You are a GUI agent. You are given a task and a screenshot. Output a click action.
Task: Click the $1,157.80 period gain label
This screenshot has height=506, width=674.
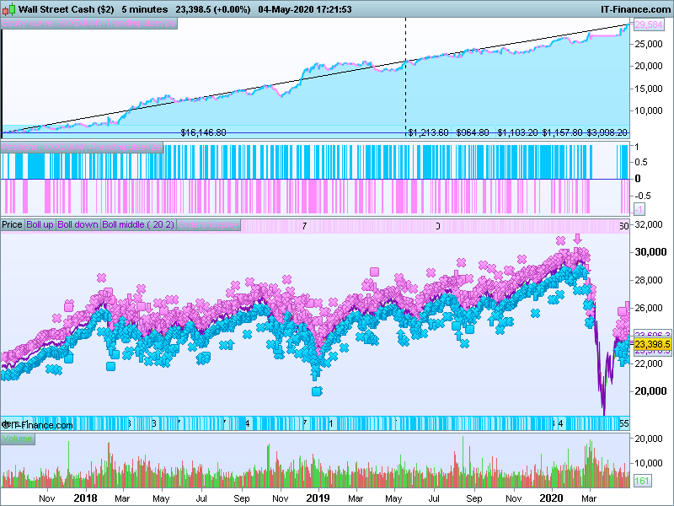pyautogui.click(x=562, y=132)
